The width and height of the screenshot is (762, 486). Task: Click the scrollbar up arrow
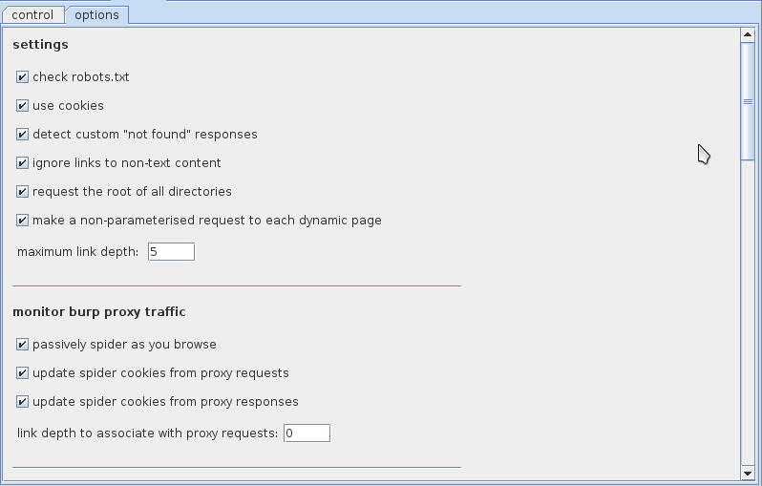pos(748,34)
